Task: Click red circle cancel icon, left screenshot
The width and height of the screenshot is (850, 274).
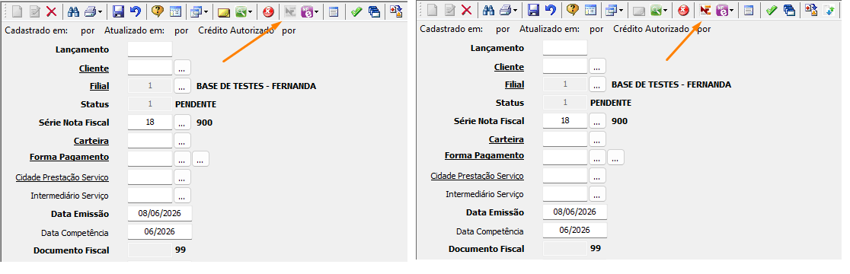Action: [268, 11]
